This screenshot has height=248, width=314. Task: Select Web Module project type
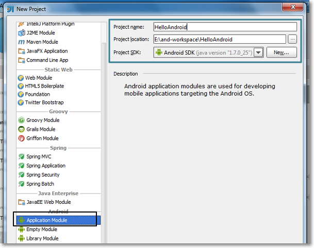(x=39, y=78)
